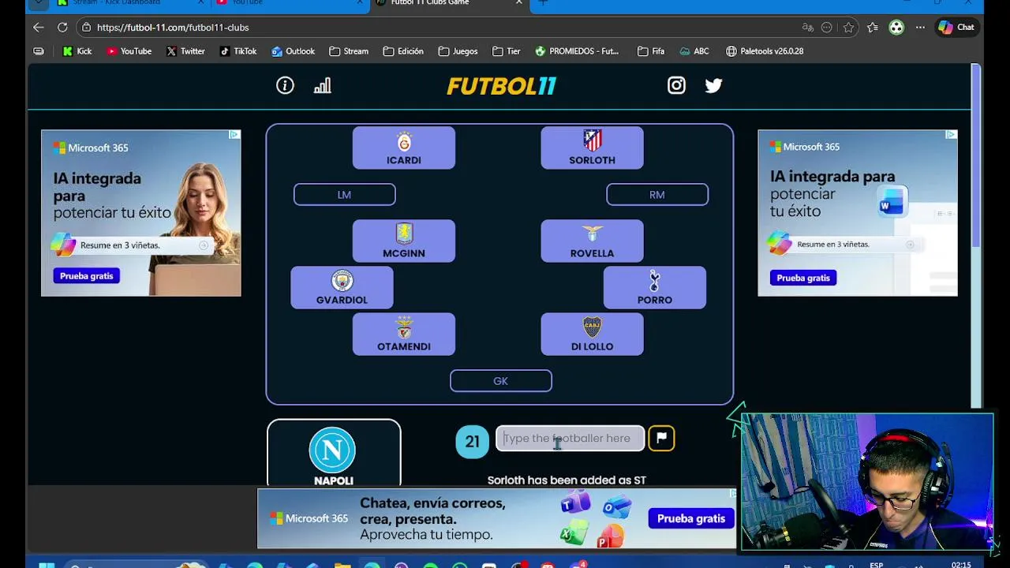Click the Galatasaray crest on Icardi
This screenshot has height=568, width=1010.
click(x=404, y=142)
